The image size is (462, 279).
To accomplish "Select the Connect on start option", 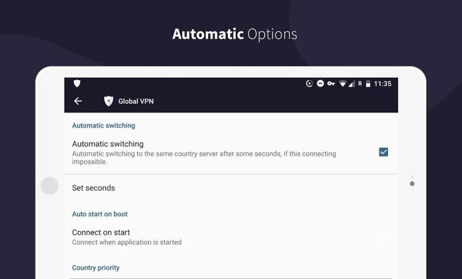I will click(101, 233).
